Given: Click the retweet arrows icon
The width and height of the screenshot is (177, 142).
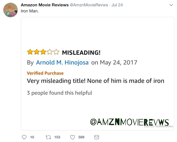Looking at the screenshot, I should [48, 137].
